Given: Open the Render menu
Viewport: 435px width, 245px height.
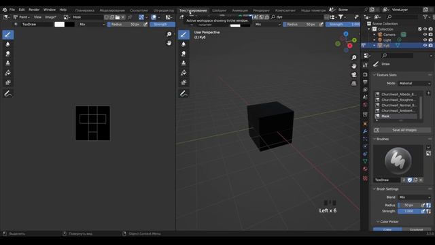Looking at the screenshot, I should pos(34,10).
